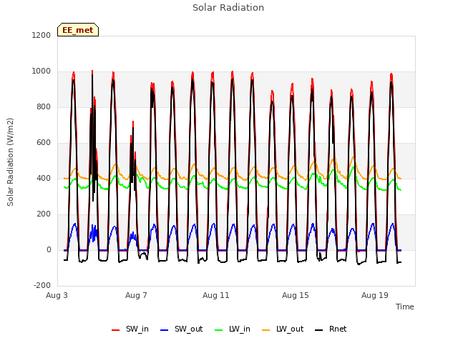Click the Aug 11 x-axis tick label

216,295
